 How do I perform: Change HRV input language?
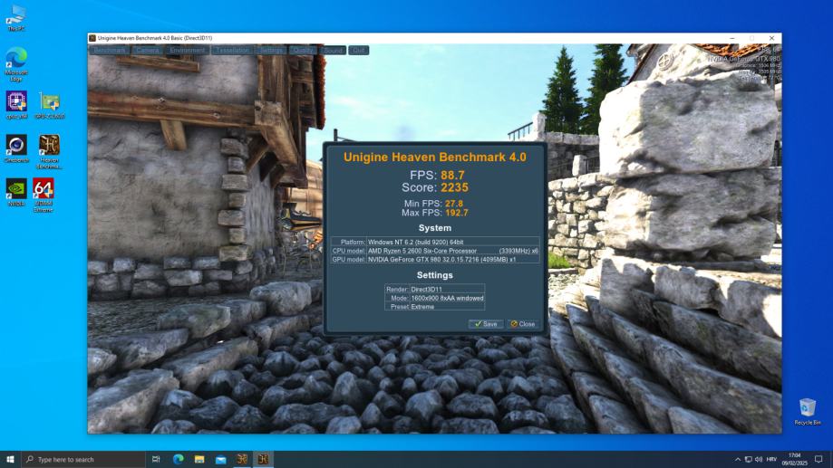(x=772, y=460)
